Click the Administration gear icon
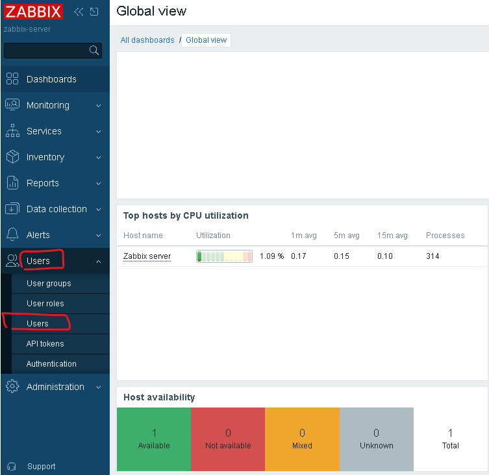 [x=12, y=387]
